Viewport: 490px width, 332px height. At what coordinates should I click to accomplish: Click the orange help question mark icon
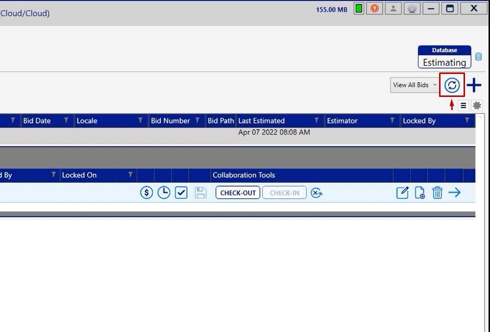(374, 9)
